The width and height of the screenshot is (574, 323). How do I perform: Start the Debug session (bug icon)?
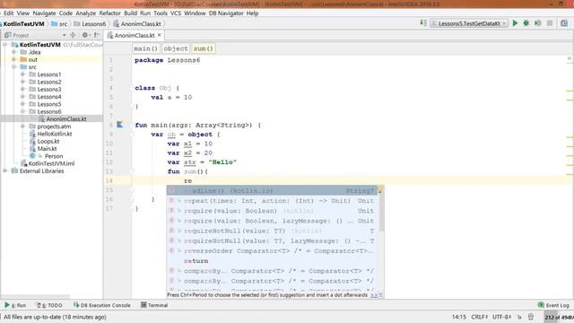[x=526, y=23]
